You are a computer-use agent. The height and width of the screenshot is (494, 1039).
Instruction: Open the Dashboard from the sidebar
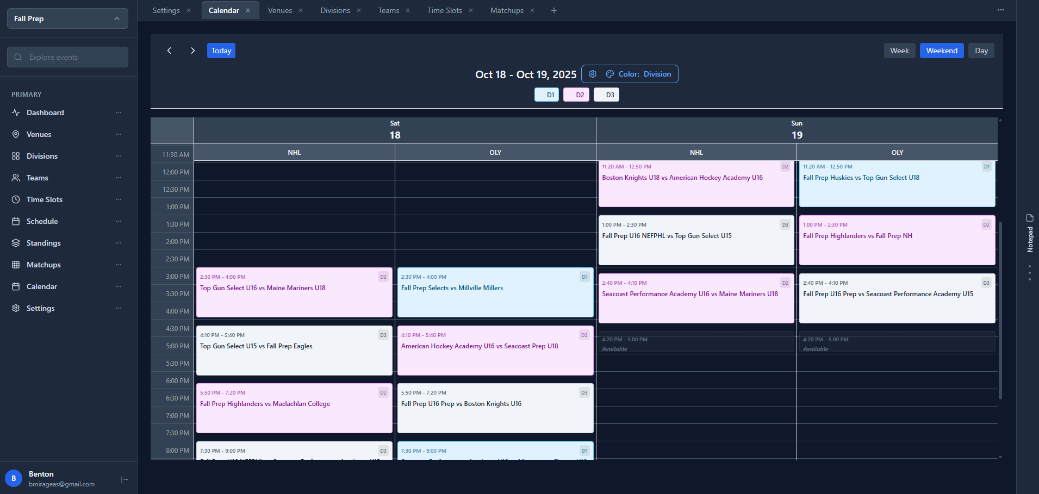(x=45, y=112)
